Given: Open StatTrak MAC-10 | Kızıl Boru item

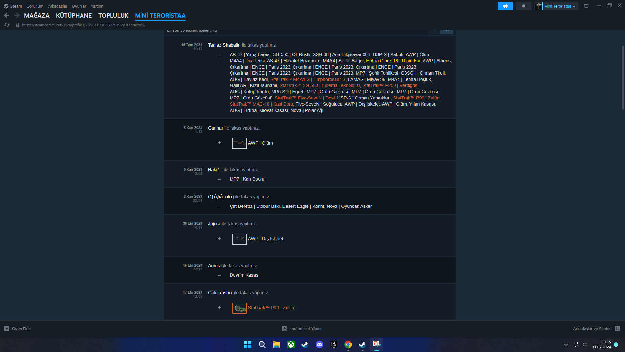Looking at the screenshot, I should [x=261, y=104].
